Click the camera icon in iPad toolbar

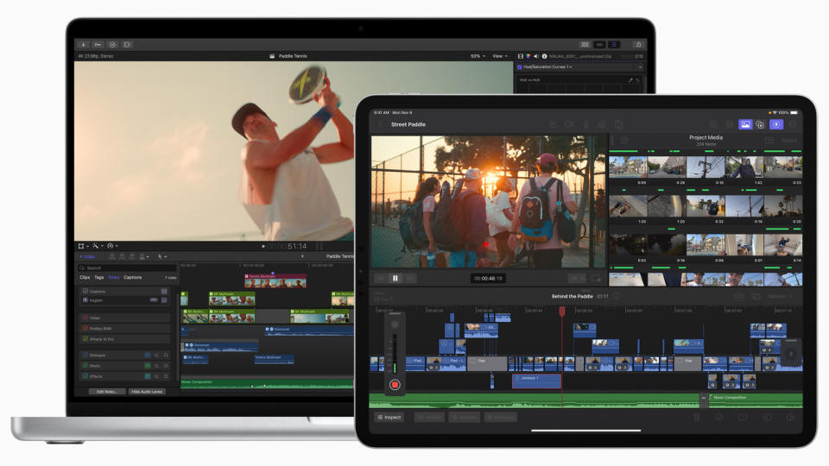pyautogui.click(x=569, y=124)
